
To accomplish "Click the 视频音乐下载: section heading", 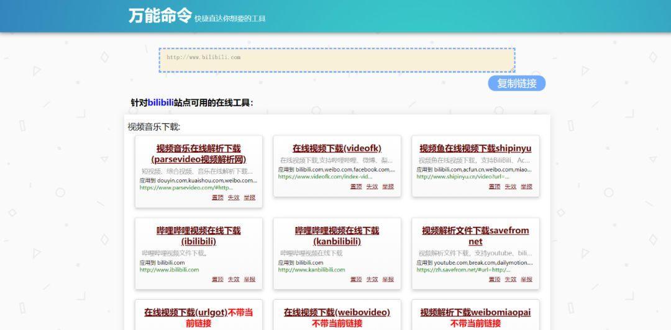I will point(154,127).
